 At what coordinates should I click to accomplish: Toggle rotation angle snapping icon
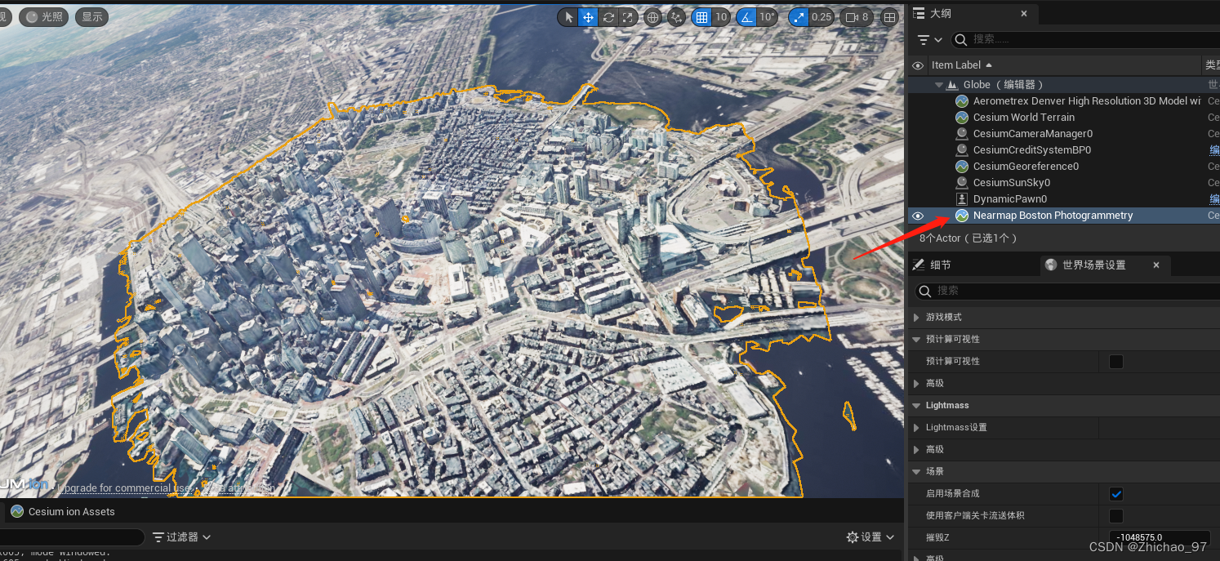[746, 17]
